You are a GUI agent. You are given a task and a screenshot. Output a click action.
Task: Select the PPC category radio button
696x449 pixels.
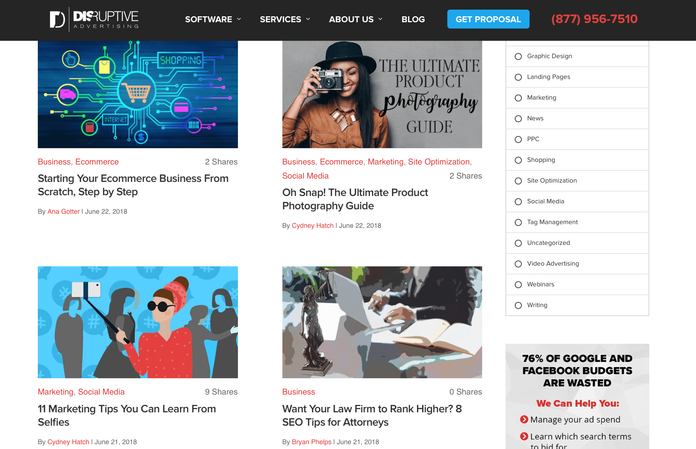[518, 139]
